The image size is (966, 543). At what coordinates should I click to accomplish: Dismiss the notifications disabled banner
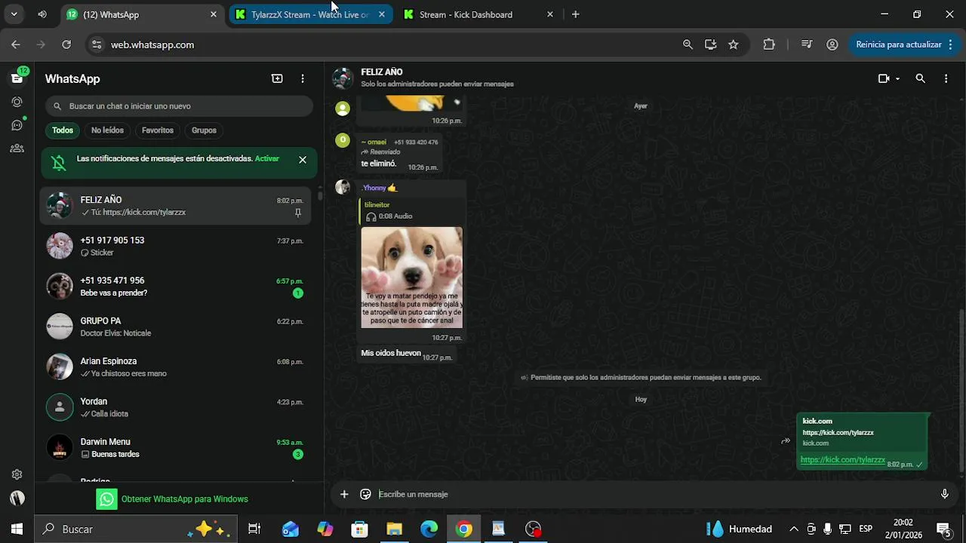pyautogui.click(x=303, y=160)
